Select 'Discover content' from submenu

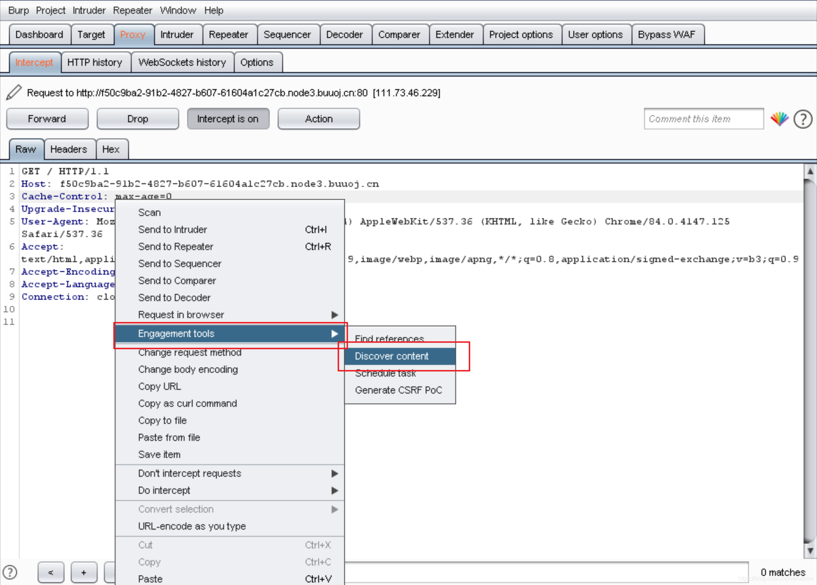[392, 356]
